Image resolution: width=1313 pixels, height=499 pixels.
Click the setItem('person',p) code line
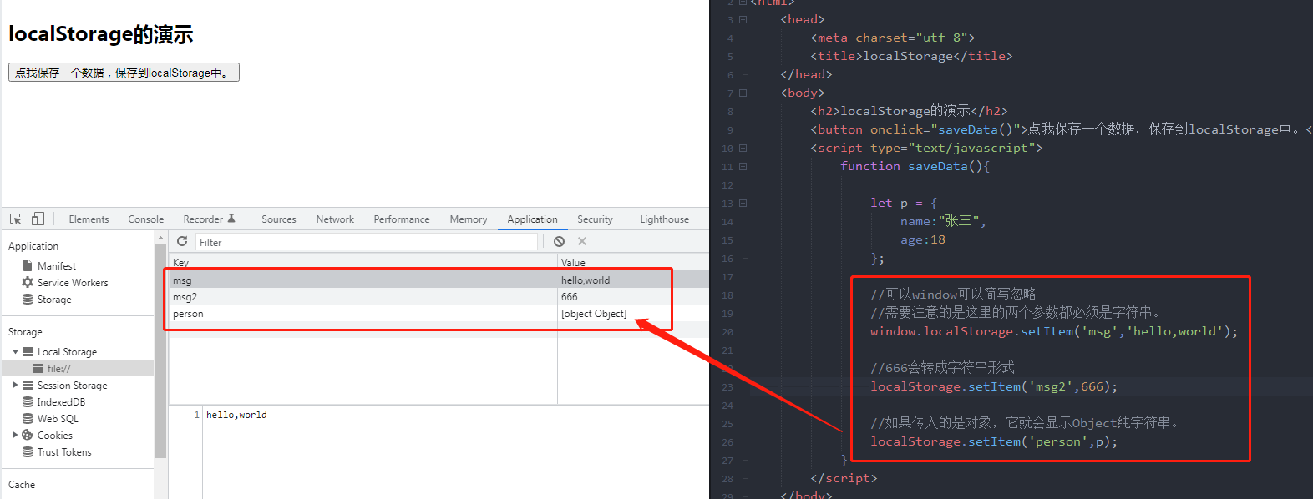point(994,441)
